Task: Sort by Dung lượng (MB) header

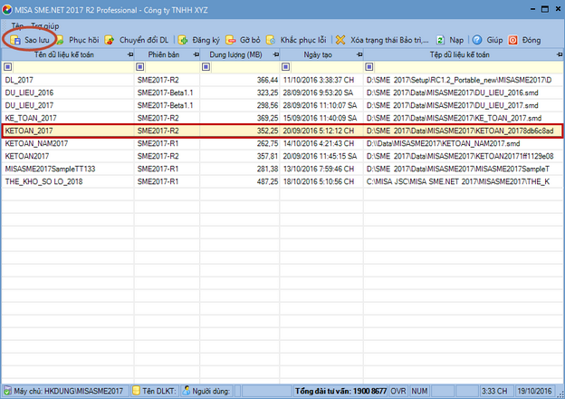Action: pos(236,54)
